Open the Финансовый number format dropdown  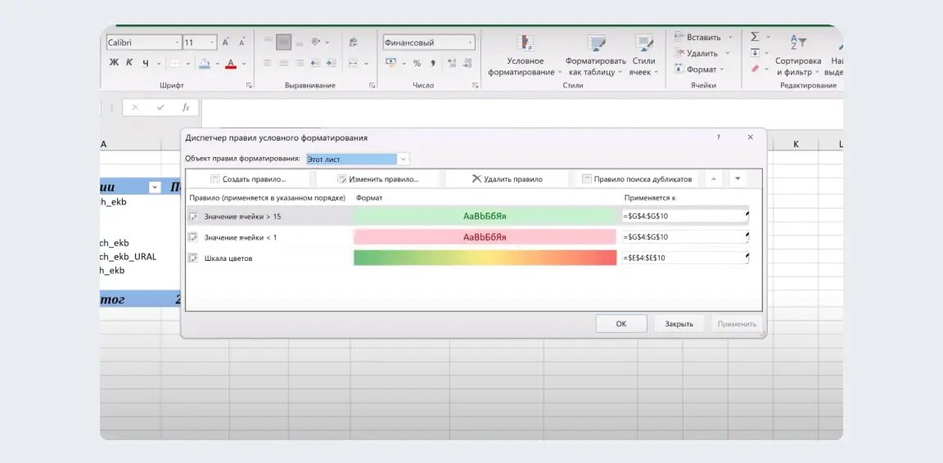(x=470, y=43)
